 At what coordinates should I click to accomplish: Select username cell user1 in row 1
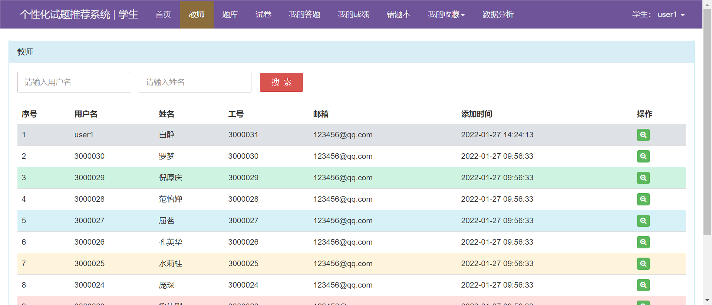tap(84, 135)
